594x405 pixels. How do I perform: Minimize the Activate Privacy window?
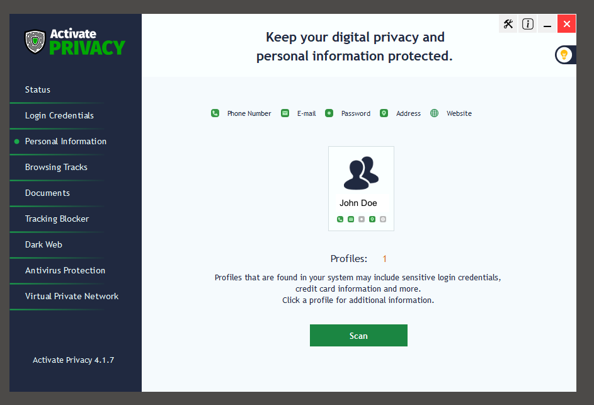click(547, 24)
